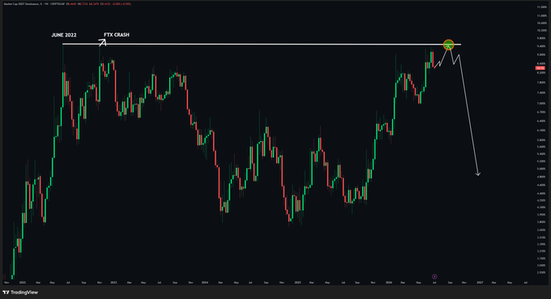551x299 pixels.
Task: Click the 6.100% price axis label
Action: click(x=541, y=130)
